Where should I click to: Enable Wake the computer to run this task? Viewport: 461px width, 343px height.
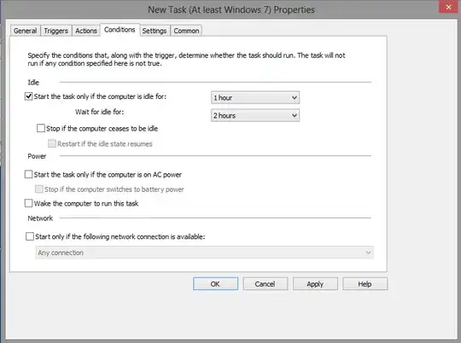(28, 203)
